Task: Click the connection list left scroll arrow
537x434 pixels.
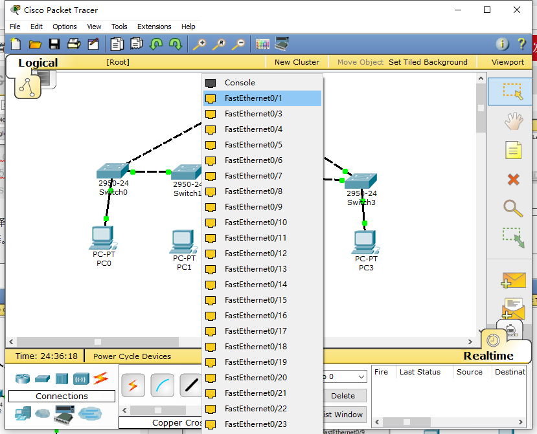Action: (124, 410)
